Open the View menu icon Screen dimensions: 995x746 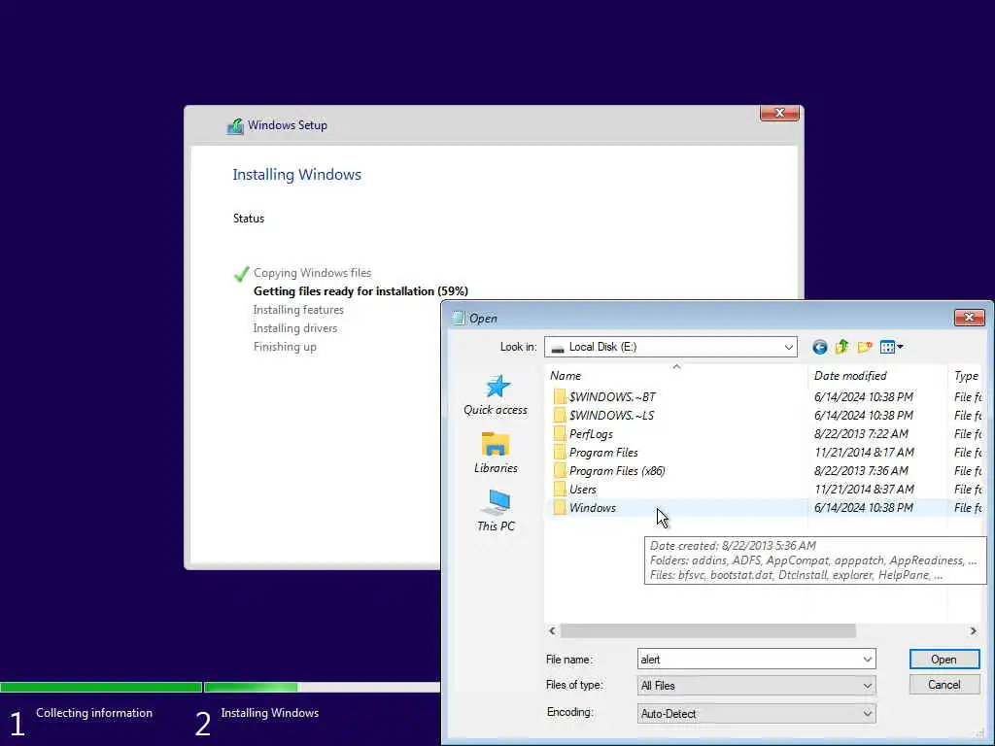891,347
